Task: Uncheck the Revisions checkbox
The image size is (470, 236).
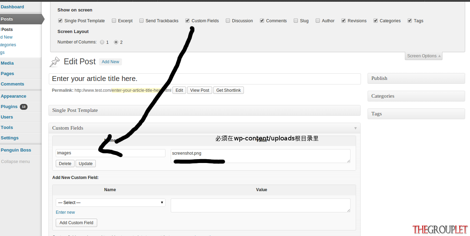Action: 344,21
